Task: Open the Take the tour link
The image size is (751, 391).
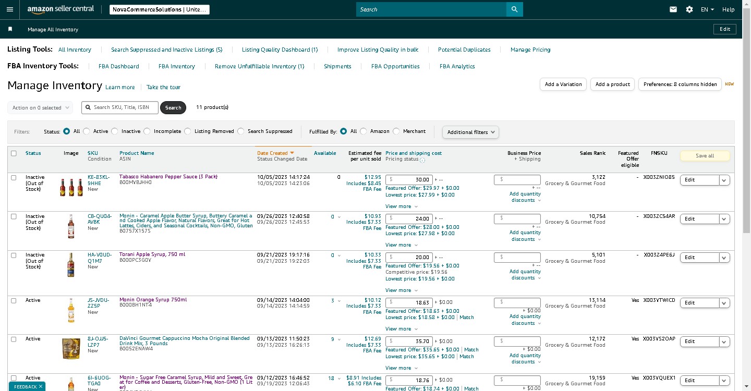Action: 163,87
